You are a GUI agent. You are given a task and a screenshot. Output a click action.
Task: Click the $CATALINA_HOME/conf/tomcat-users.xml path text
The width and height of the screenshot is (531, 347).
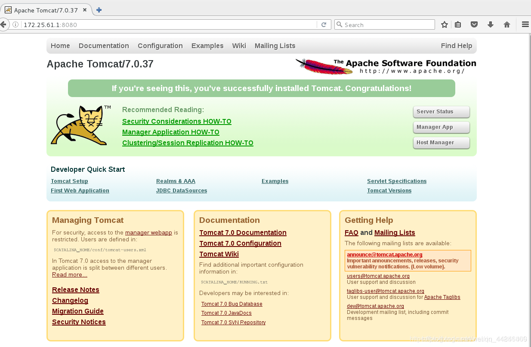[x=100, y=250]
